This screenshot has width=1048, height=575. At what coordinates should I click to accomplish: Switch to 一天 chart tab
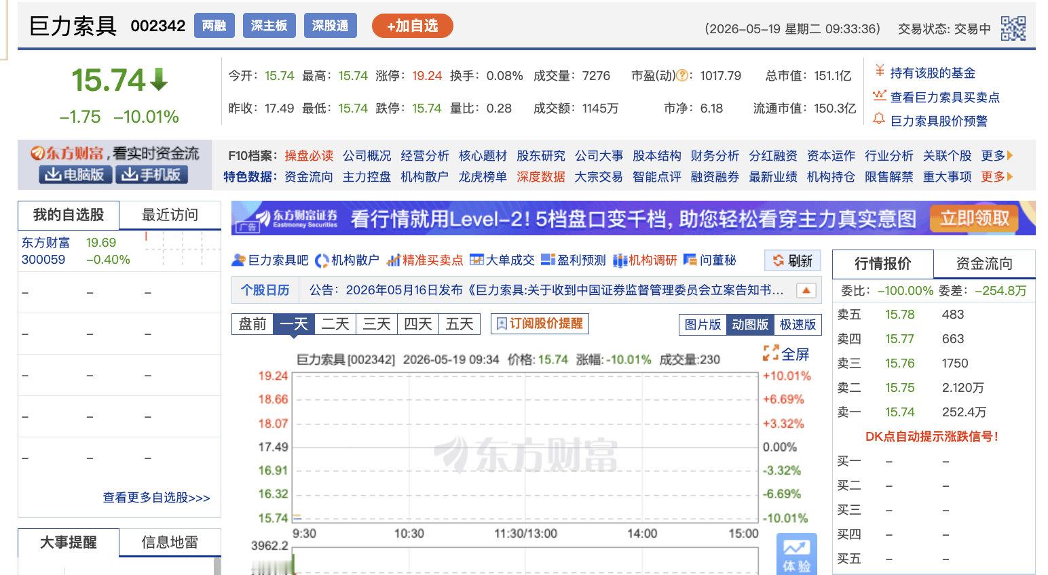pos(294,324)
